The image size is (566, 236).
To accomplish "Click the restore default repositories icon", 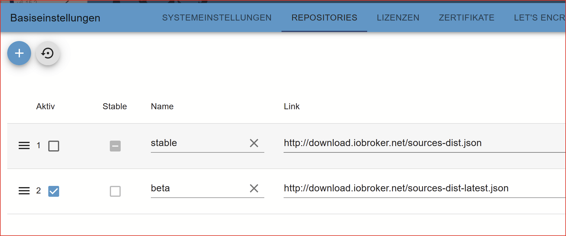I will [x=48, y=53].
